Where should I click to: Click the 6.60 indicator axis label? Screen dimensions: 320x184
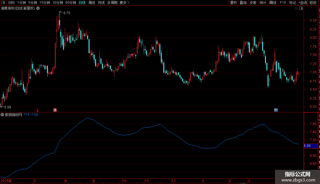click(x=313, y=163)
